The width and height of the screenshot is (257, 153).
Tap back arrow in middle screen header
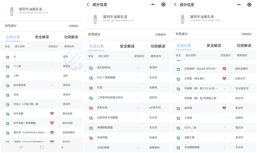(x=88, y=4)
